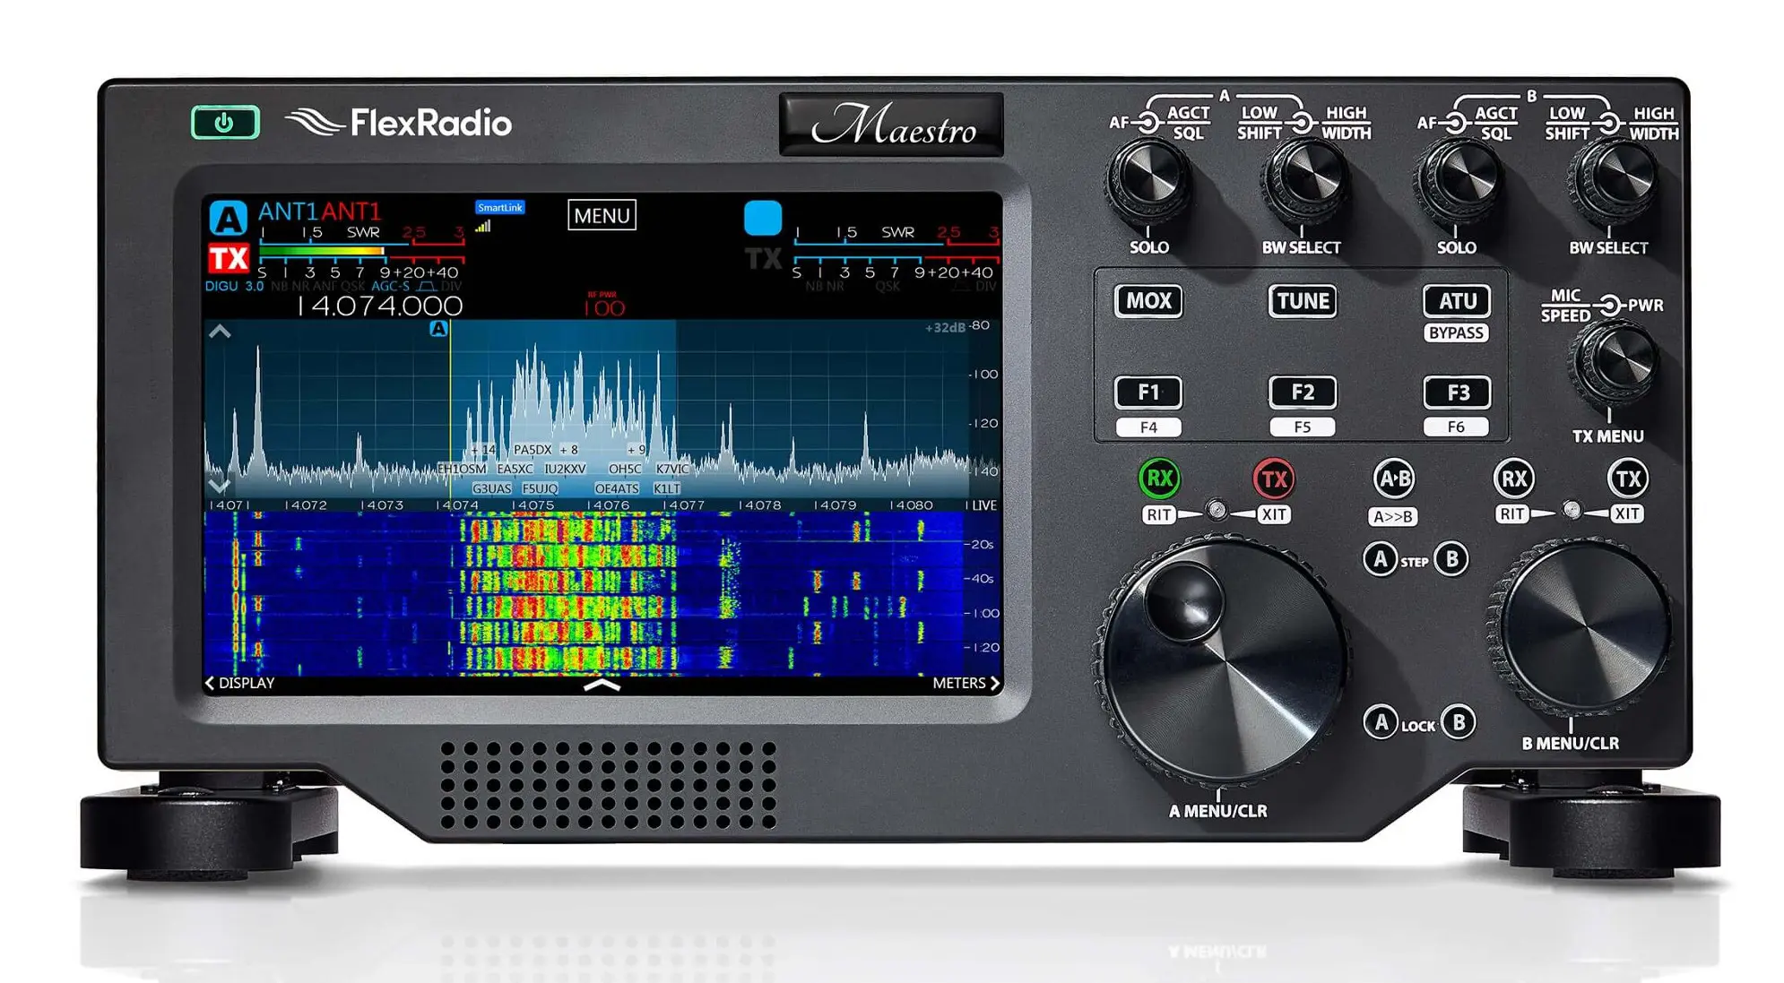
Task: Tap the red TX button for slice A
Action: [x=1274, y=479]
